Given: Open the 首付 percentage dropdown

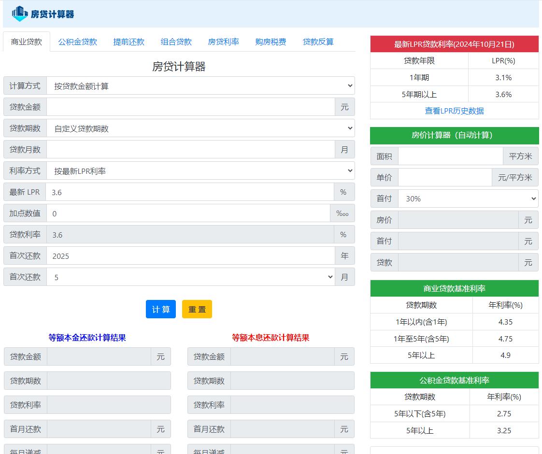Looking at the screenshot, I should [x=468, y=198].
